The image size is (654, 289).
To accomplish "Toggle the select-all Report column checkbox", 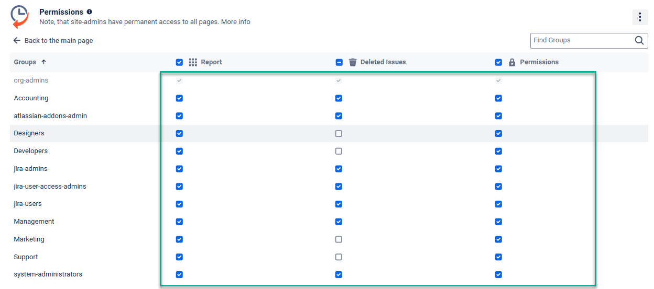I will [x=179, y=62].
